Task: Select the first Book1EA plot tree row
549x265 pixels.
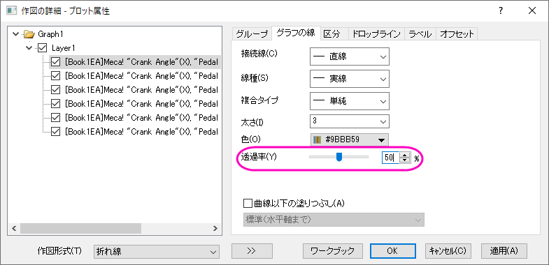Action: (136, 62)
